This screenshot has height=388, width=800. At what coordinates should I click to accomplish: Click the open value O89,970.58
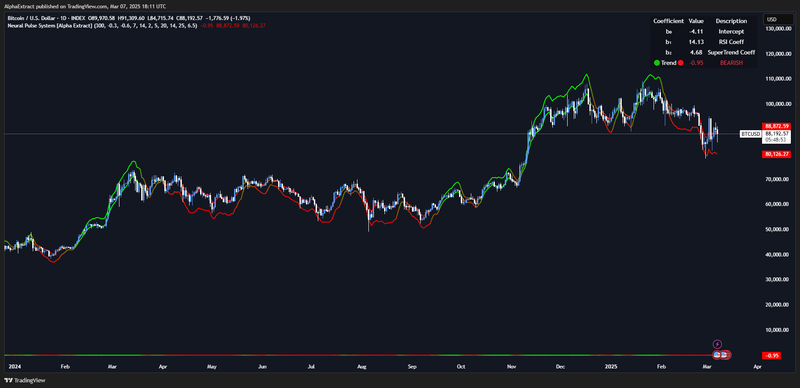click(102, 18)
